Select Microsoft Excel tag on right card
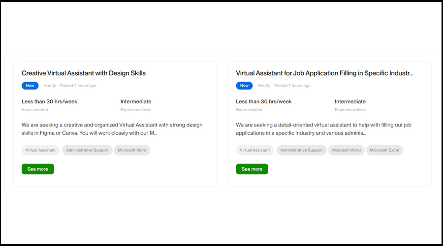Viewport: 443px width, 246px height. [384, 150]
